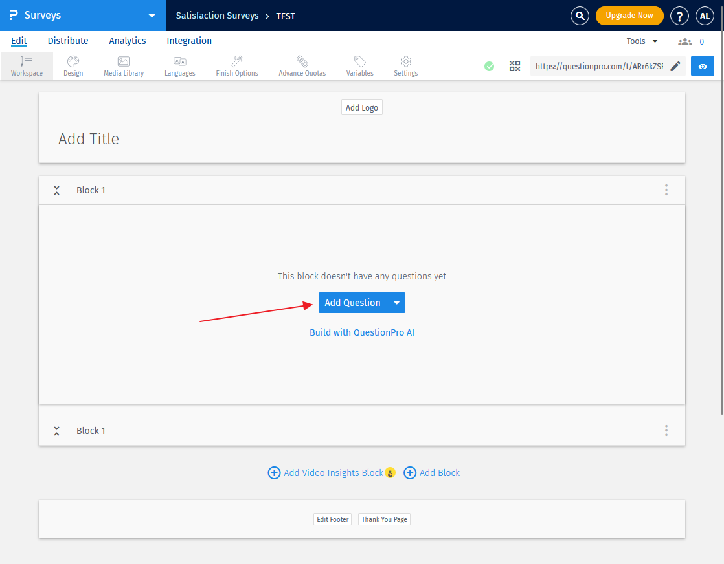Open the Surveys product dropdown
Image resolution: width=724 pixels, height=564 pixels.
coord(152,16)
